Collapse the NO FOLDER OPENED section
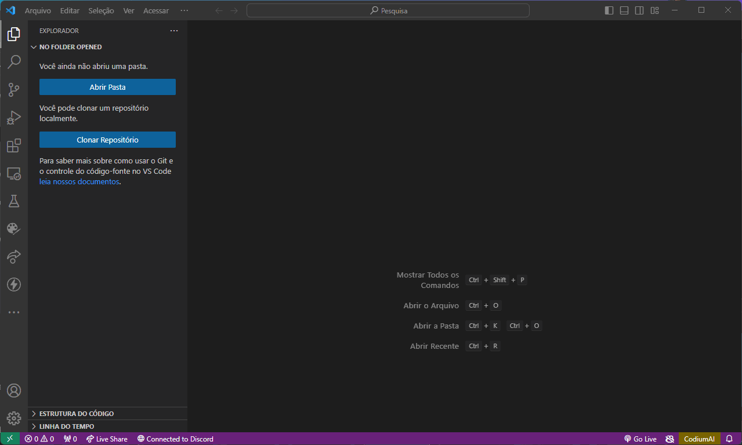The image size is (742, 445). click(x=70, y=47)
